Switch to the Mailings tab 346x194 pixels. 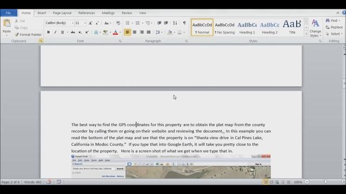(108, 13)
